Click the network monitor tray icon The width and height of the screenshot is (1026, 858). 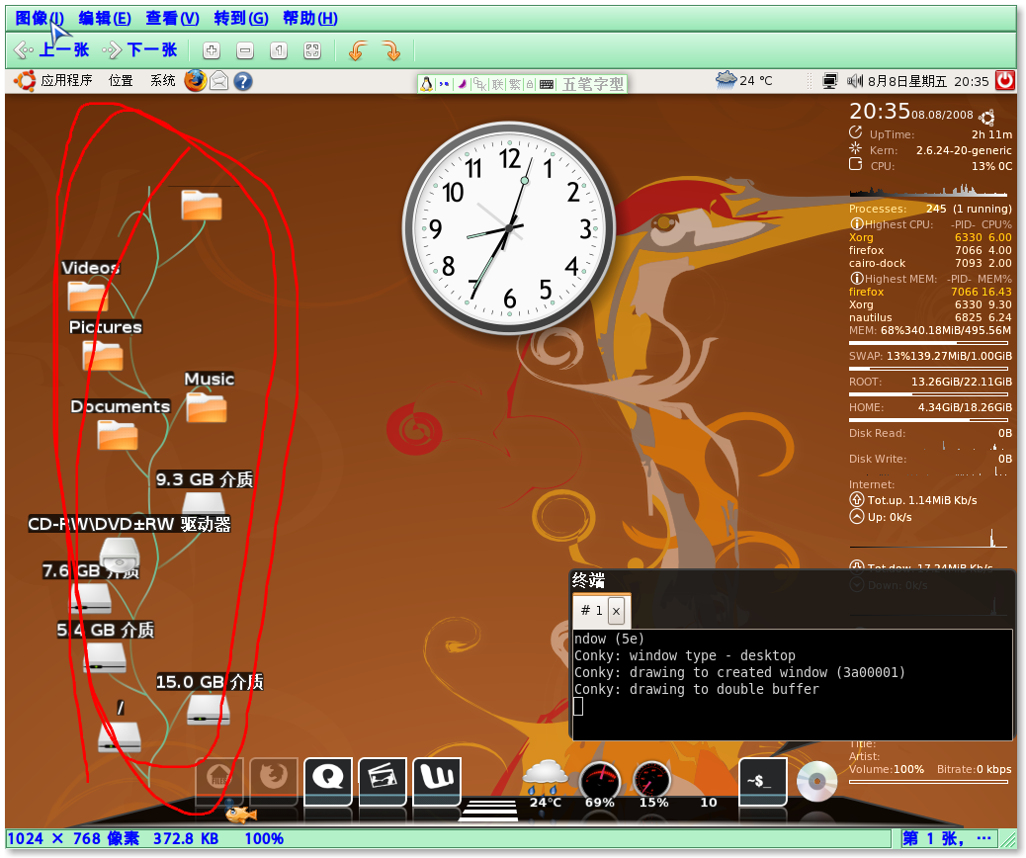(x=829, y=81)
